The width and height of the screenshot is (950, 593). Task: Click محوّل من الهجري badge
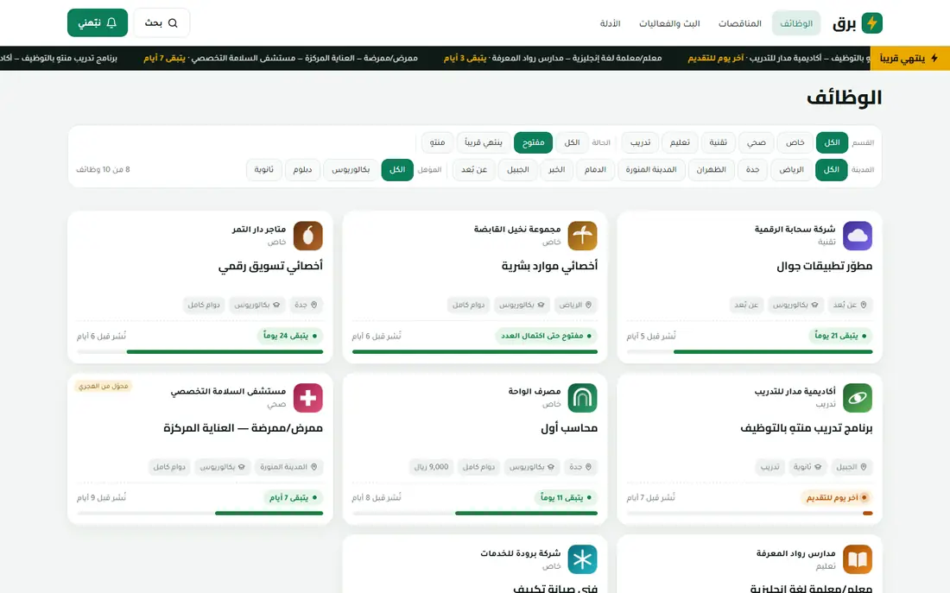click(103, 386)
